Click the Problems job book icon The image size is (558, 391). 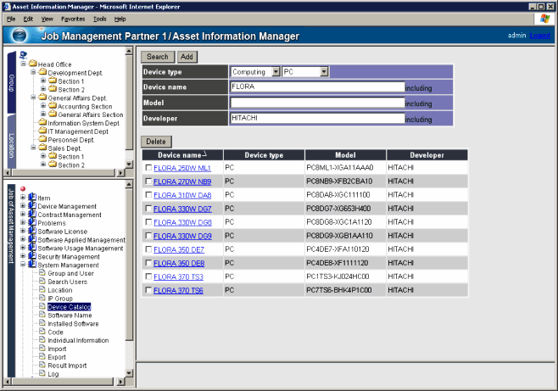click(x=32, y=223)
